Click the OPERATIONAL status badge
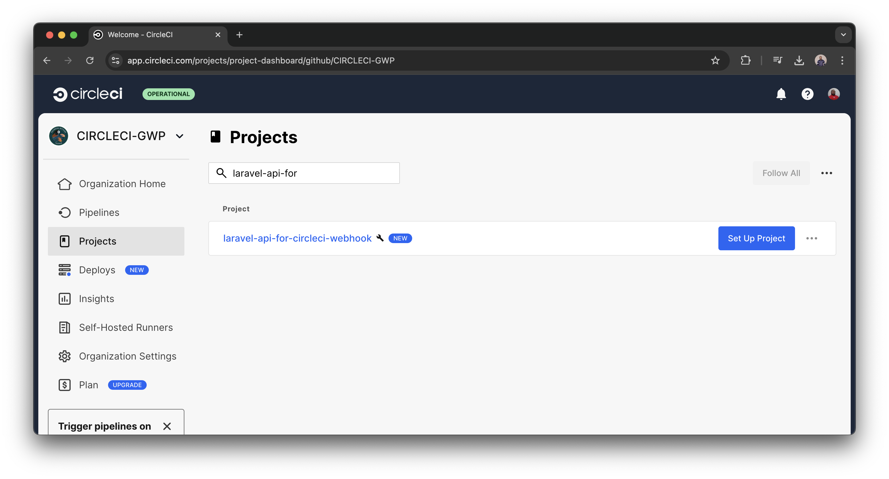The height and width of the screenshot is (479, 889). click(169, 94)
